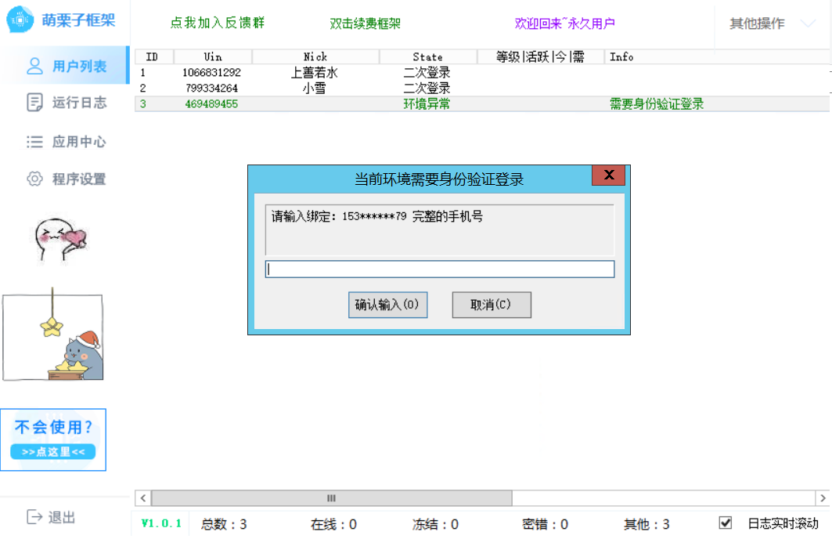Viewport: 832px width, 539px height.
Task: Click the 退出 exit icon
Action: 34,517
